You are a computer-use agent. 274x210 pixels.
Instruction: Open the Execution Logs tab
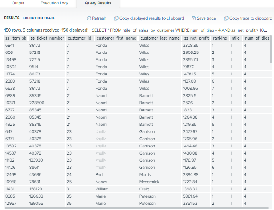55,3
